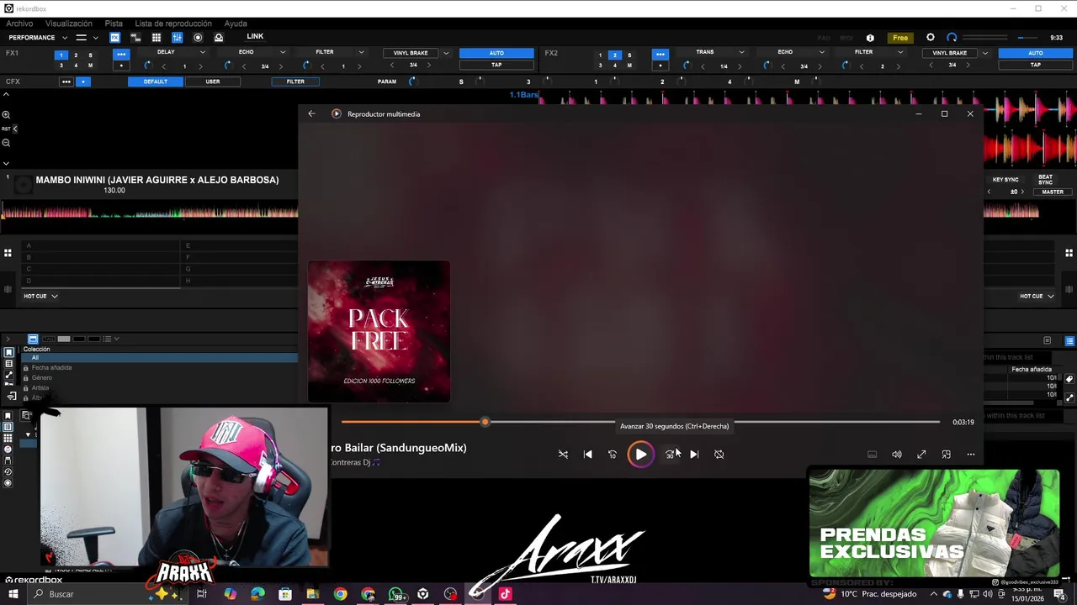Image resolution: width=1077 pixels, height=605 pixels.
Task: Click FX1 TAP tempo button
Action: (496, 65)
